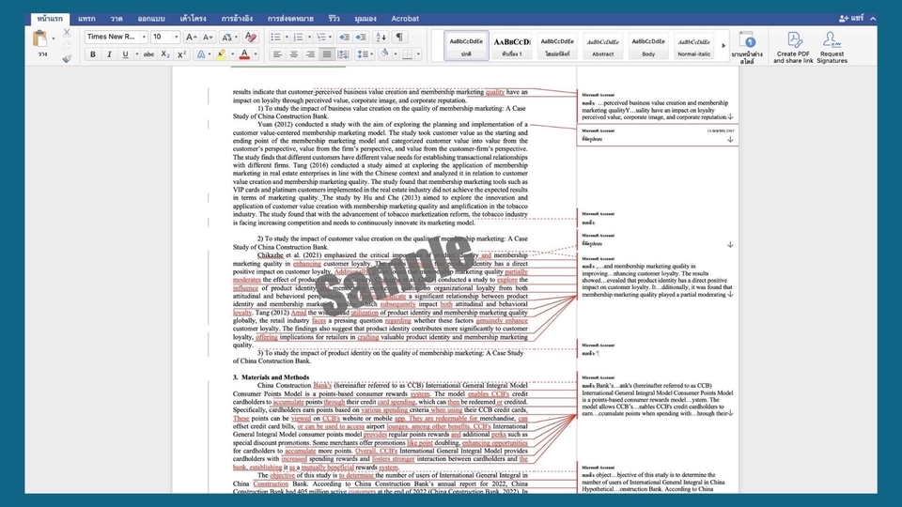902x507 pixels.
Task: Click the text effects outlined A icon
Action: pos(201,54)
